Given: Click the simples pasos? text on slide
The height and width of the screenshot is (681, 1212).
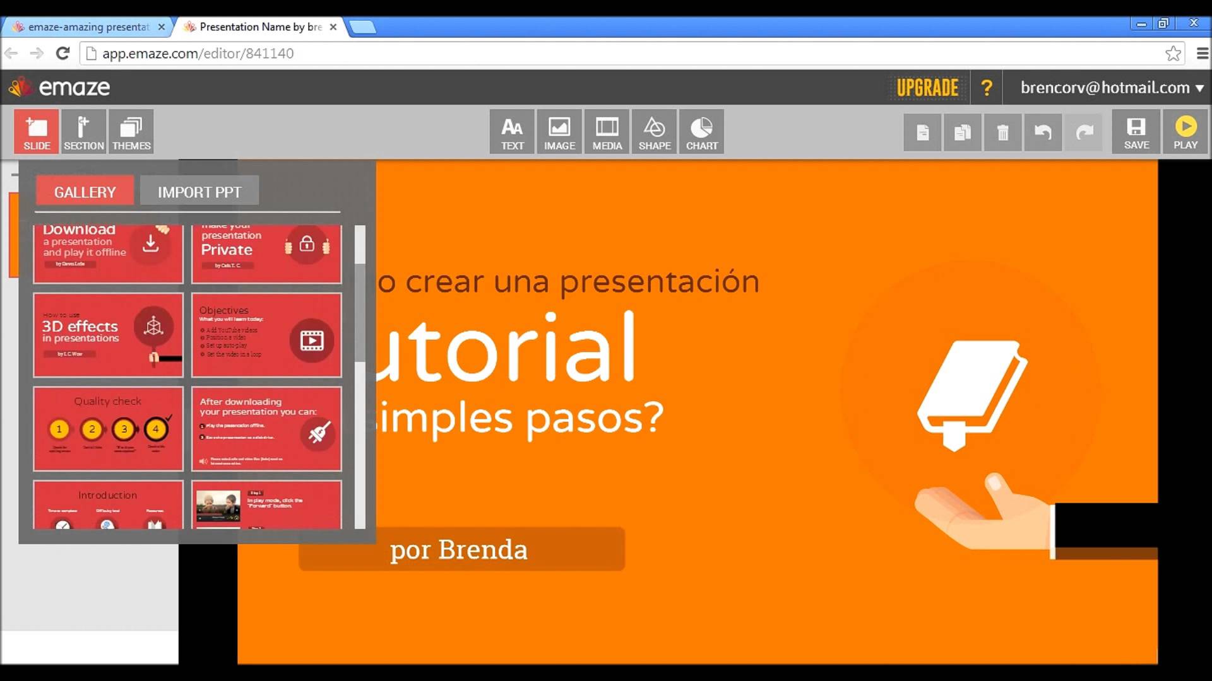Looking at the screenshot, I should click(519, 419).
